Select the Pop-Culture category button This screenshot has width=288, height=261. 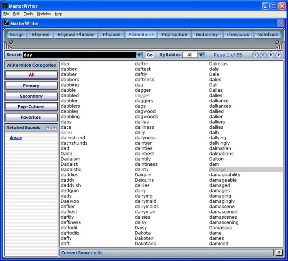(31, 107)
